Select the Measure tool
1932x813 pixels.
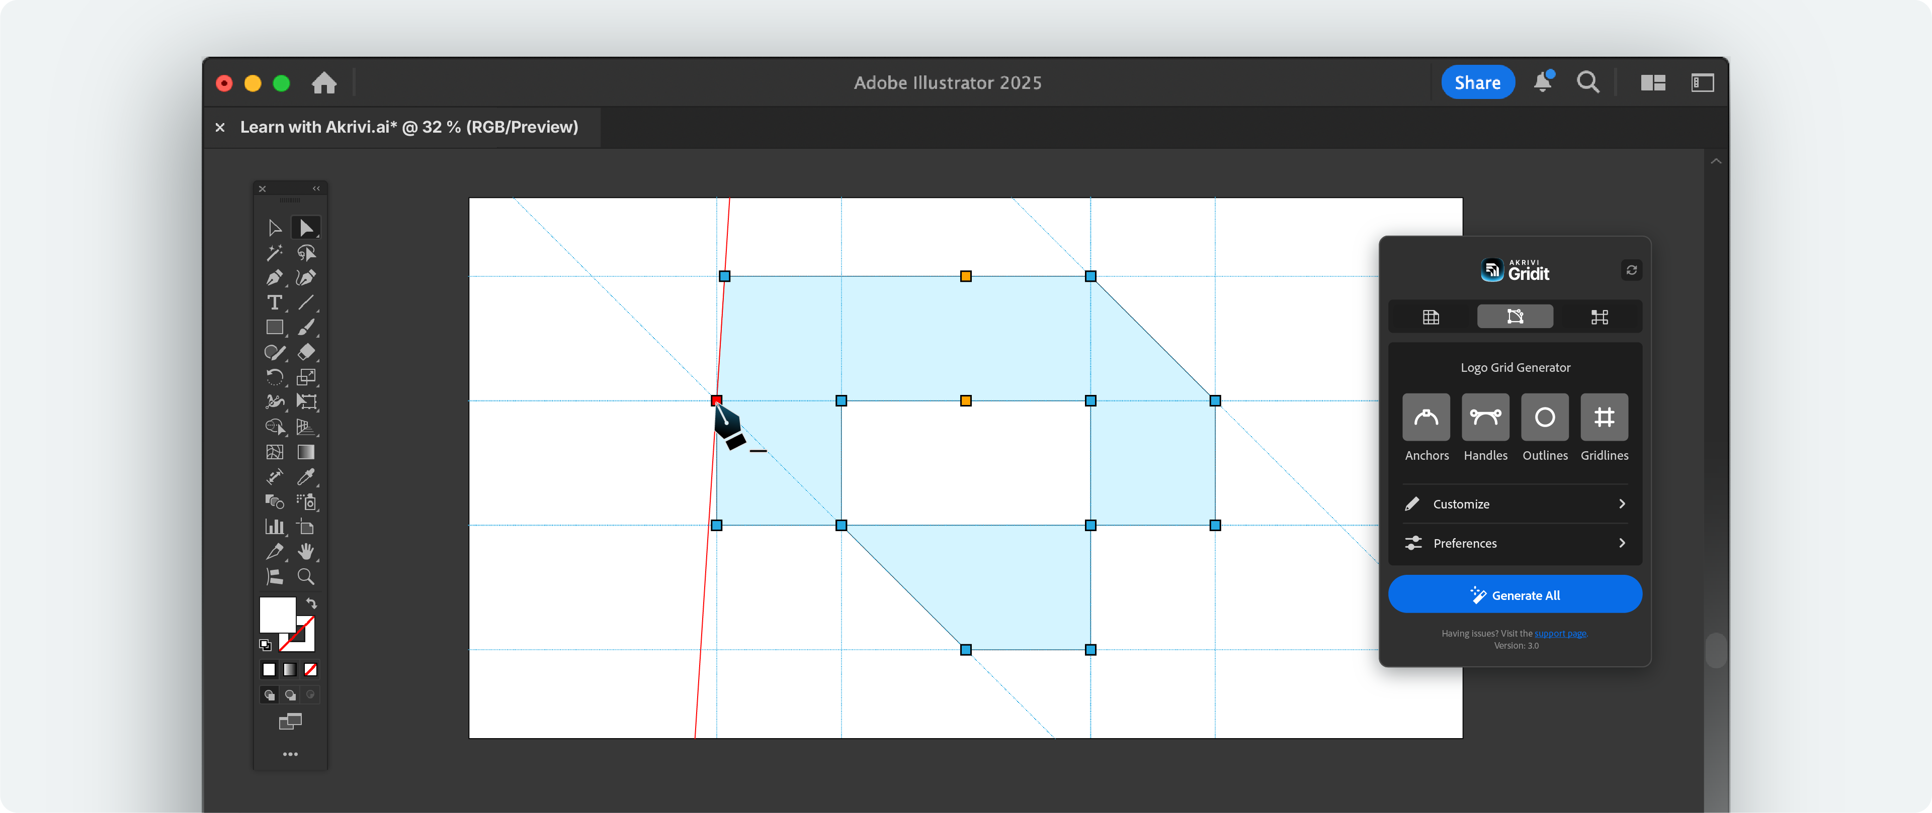pyautogui.click(x=275, y=476)
